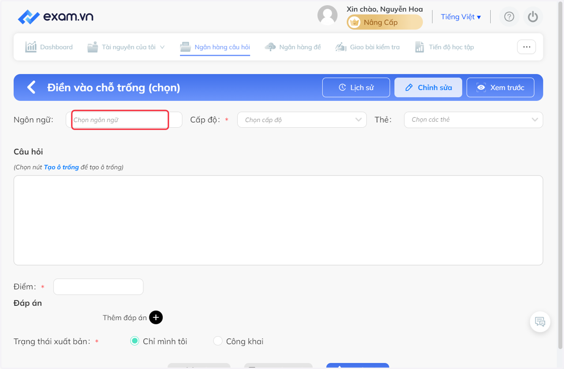
Task: Switch to Giao bài kiểm tra tab
Action: pos(368,47)
